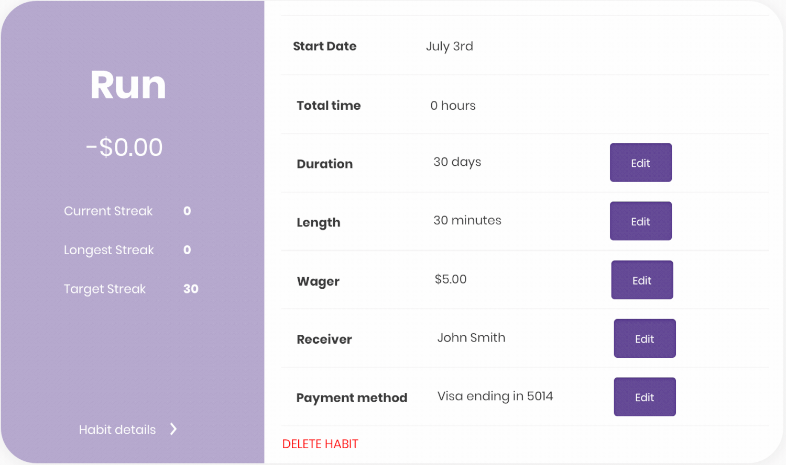The image size is (786, 465).
Task: Click the John Smith receiver name
Action: pyautogui.click(x=472, y=337)
